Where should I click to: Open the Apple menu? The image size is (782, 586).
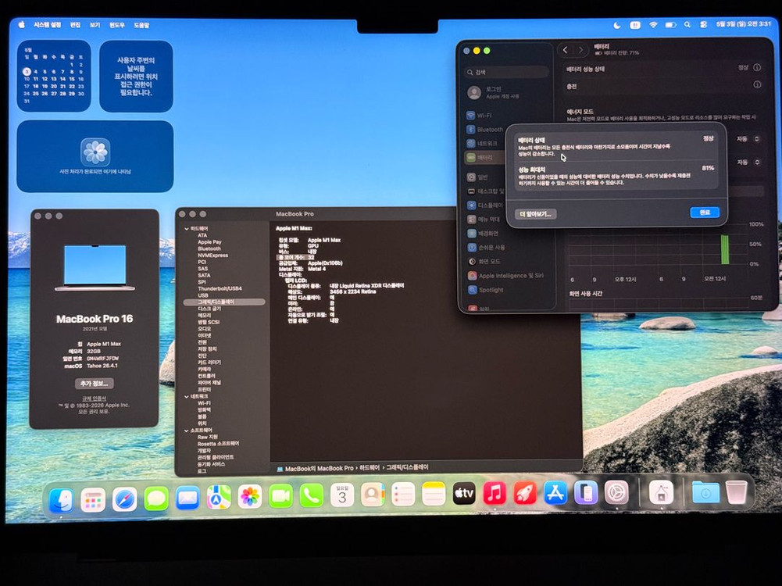(x=21, y=24)
